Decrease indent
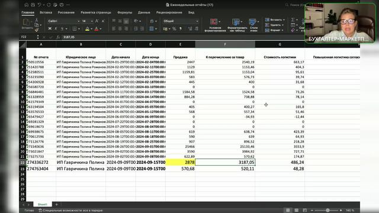This screenshot has height=213, width=379. (136, 29)
